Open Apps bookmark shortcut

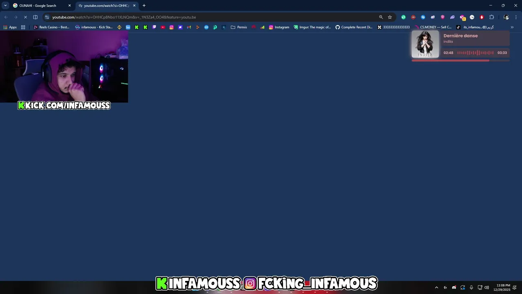click(x=10, y=27)
